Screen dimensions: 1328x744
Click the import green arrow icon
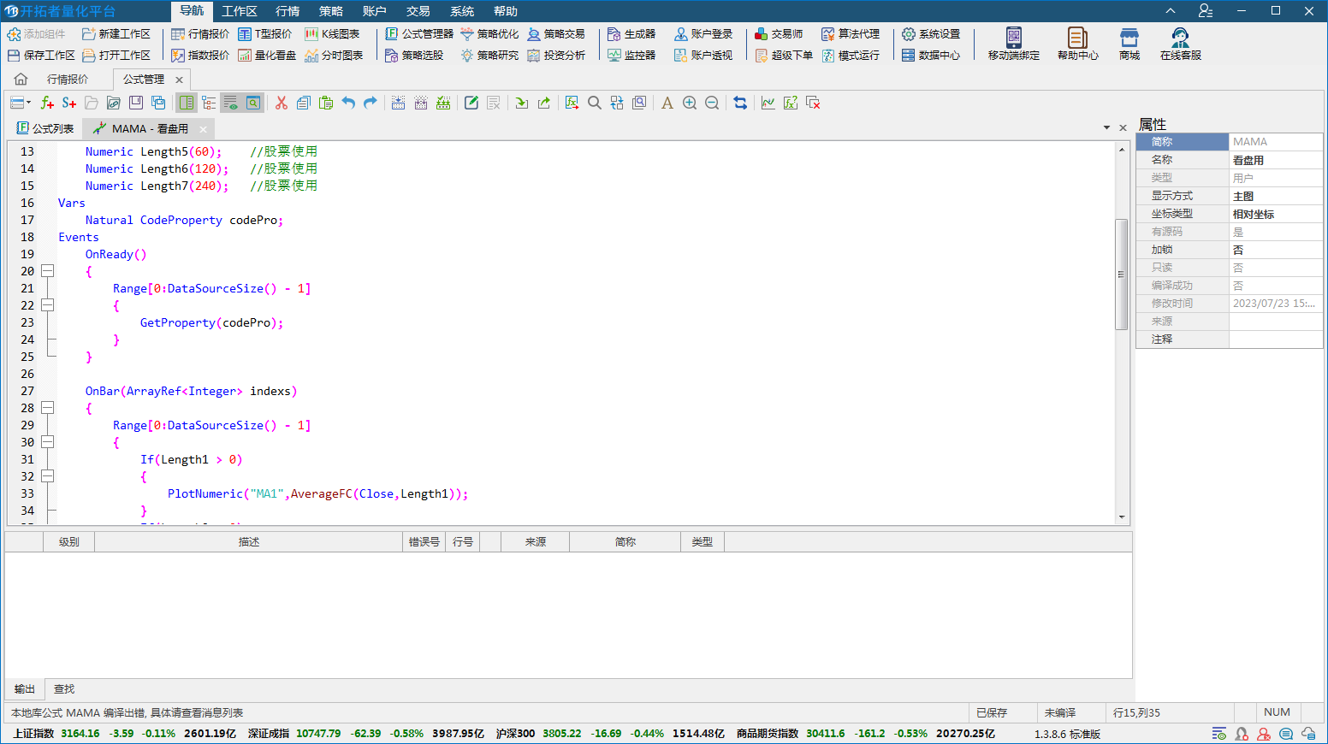(522, 103)
